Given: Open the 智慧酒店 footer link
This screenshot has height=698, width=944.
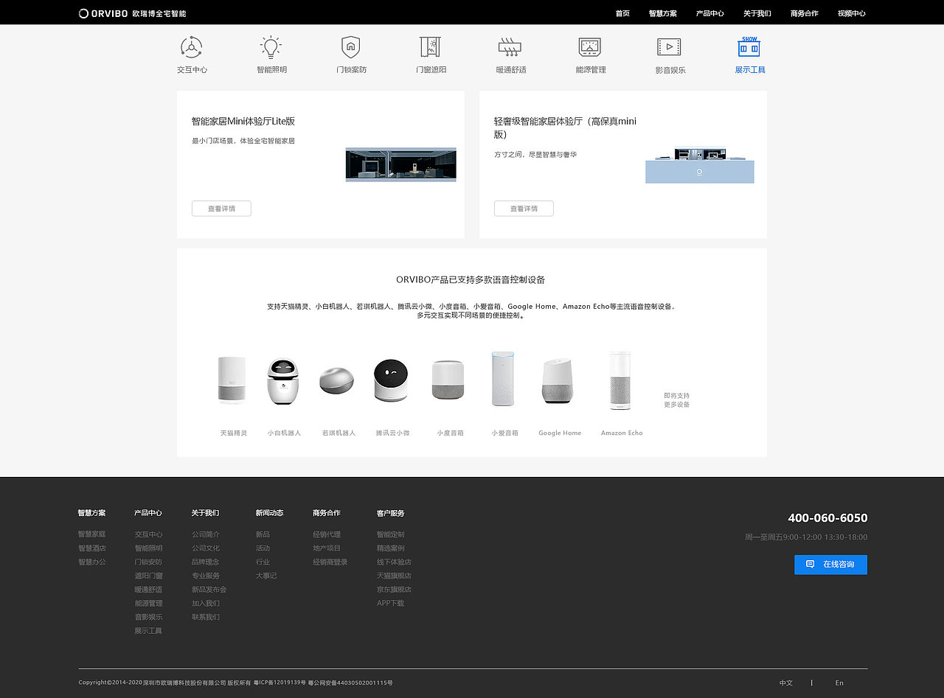Looking at the screenshot, I should 91,548.
